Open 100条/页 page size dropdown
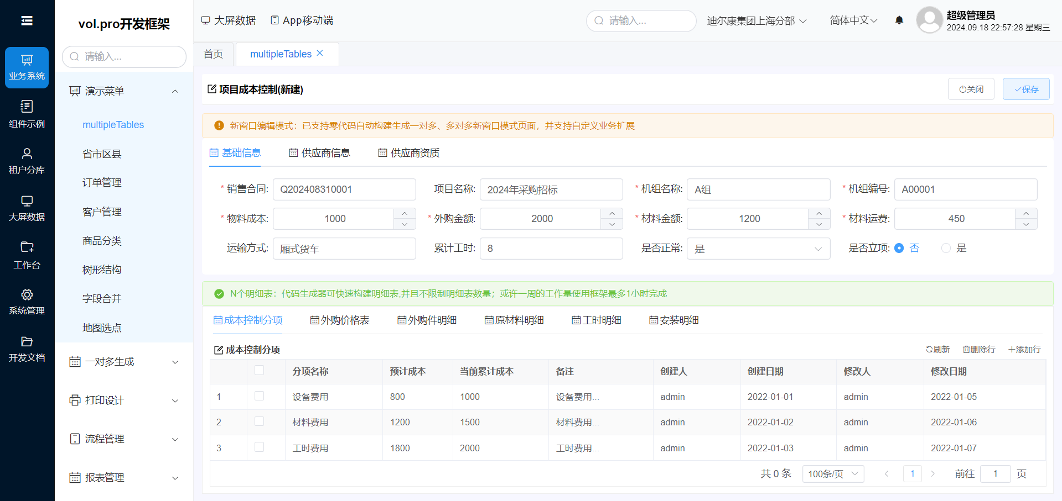The height and width of the screenshot is (501, 1062). 833,473
